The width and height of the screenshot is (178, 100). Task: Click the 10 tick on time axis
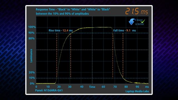click(x=48, y=87)
